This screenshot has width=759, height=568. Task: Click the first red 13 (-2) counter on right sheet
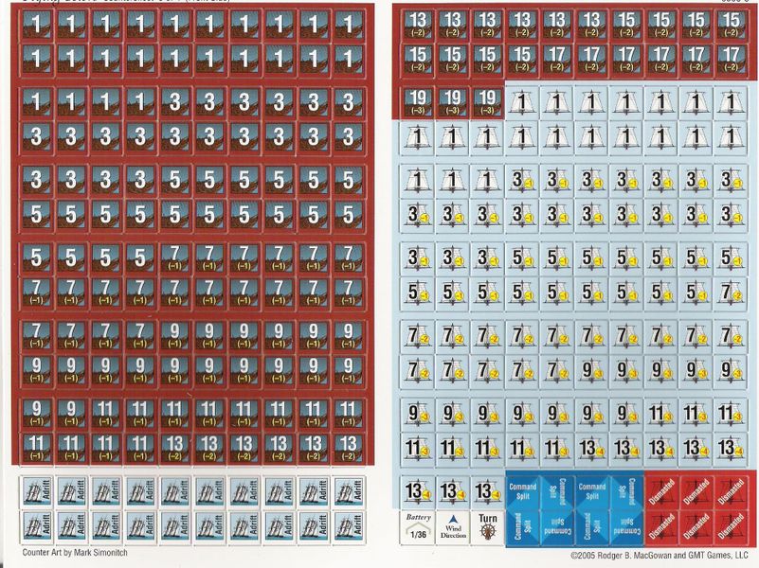click(418, 24)
